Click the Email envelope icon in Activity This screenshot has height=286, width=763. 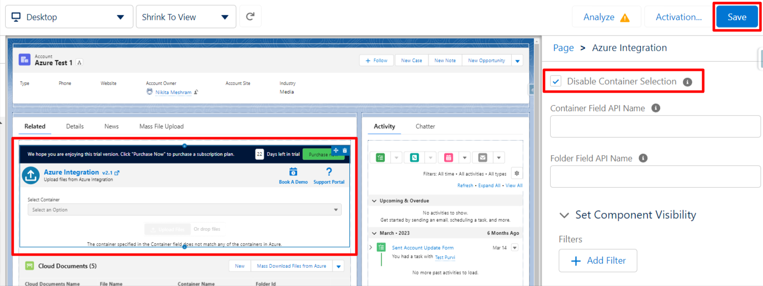[x=483, y=157]
